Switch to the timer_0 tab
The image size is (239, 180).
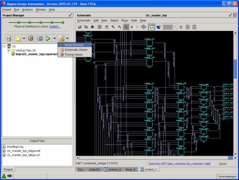coord(130,170)
